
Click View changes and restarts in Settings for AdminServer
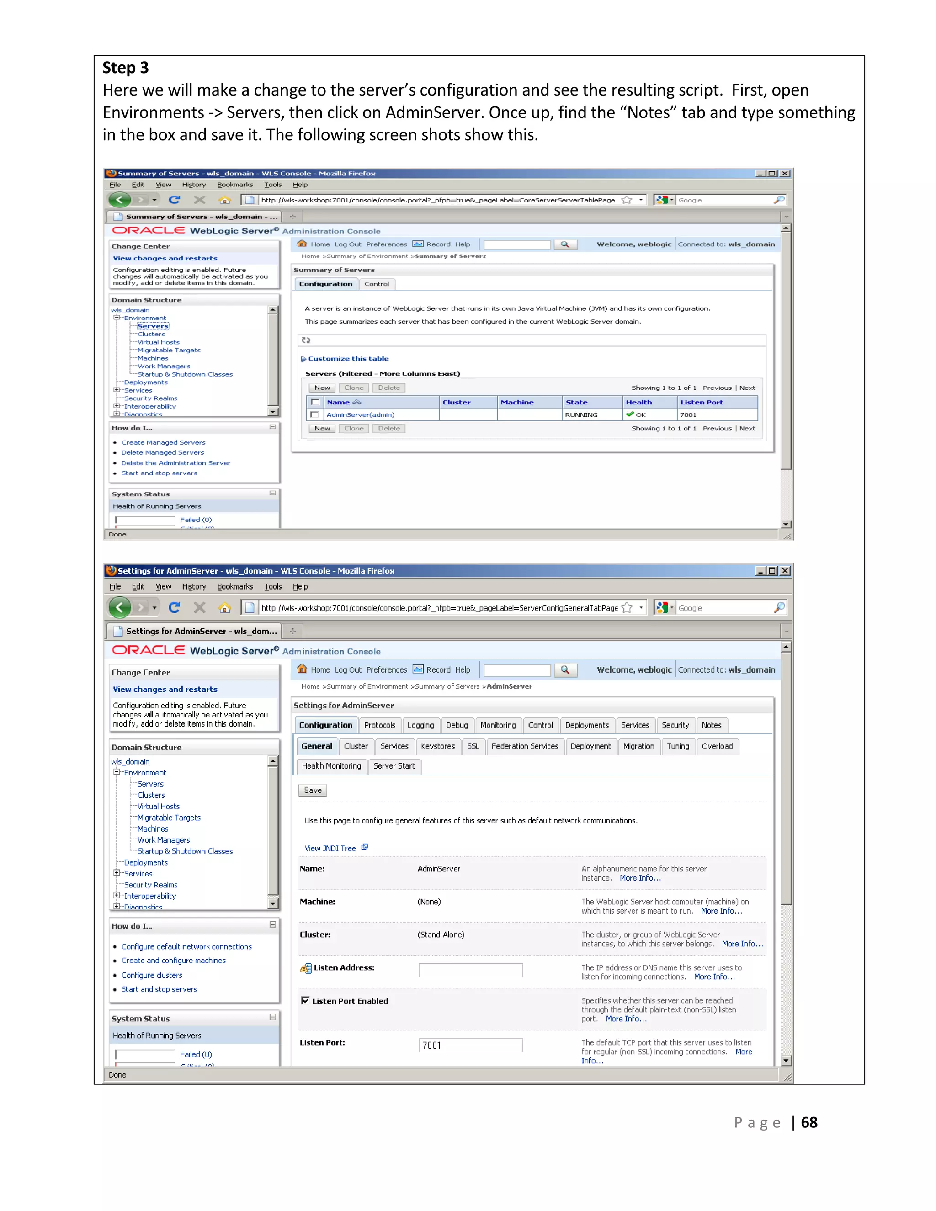(165, 689)
